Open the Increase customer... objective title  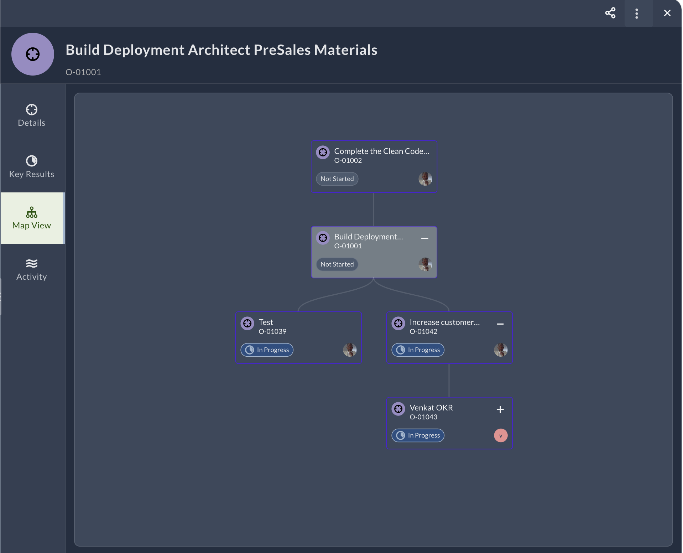[x=445, y=322]
